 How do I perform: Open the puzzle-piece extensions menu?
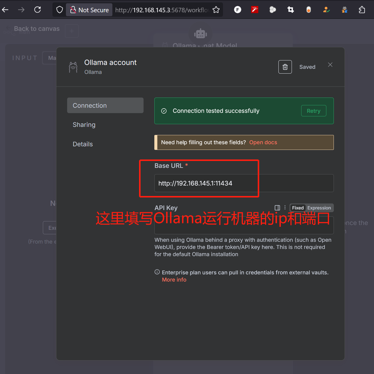click(x=362, y=10)
